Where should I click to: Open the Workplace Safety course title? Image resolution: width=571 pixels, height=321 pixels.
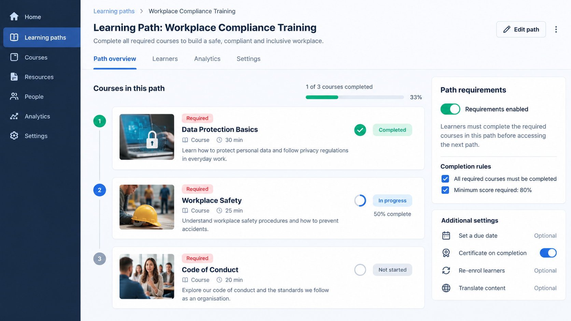212,200
